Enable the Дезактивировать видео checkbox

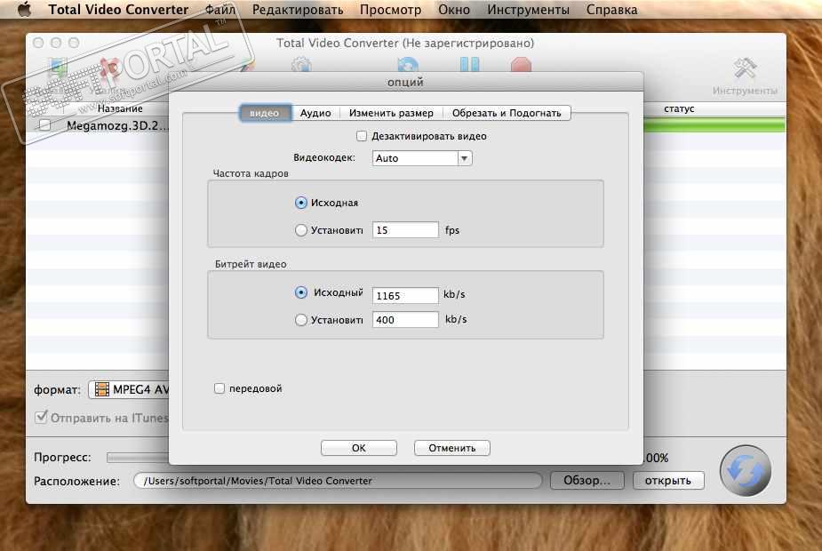[x=361, y=136]
